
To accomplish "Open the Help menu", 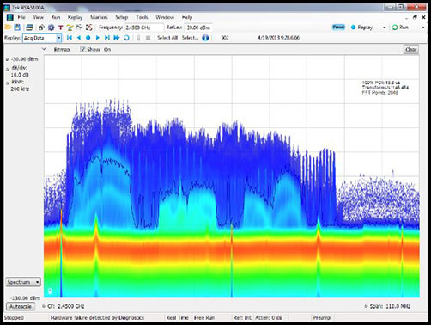I will tap(187, 17).
